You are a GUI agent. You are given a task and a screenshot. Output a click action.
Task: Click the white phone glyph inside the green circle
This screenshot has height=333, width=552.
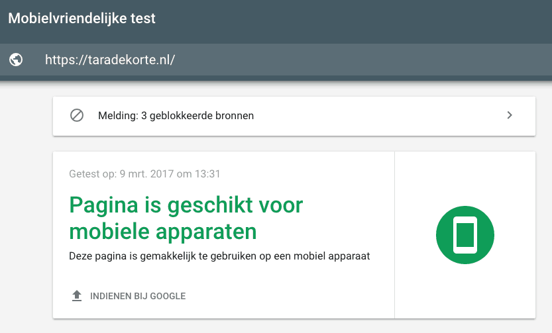[x=465, y=235]
